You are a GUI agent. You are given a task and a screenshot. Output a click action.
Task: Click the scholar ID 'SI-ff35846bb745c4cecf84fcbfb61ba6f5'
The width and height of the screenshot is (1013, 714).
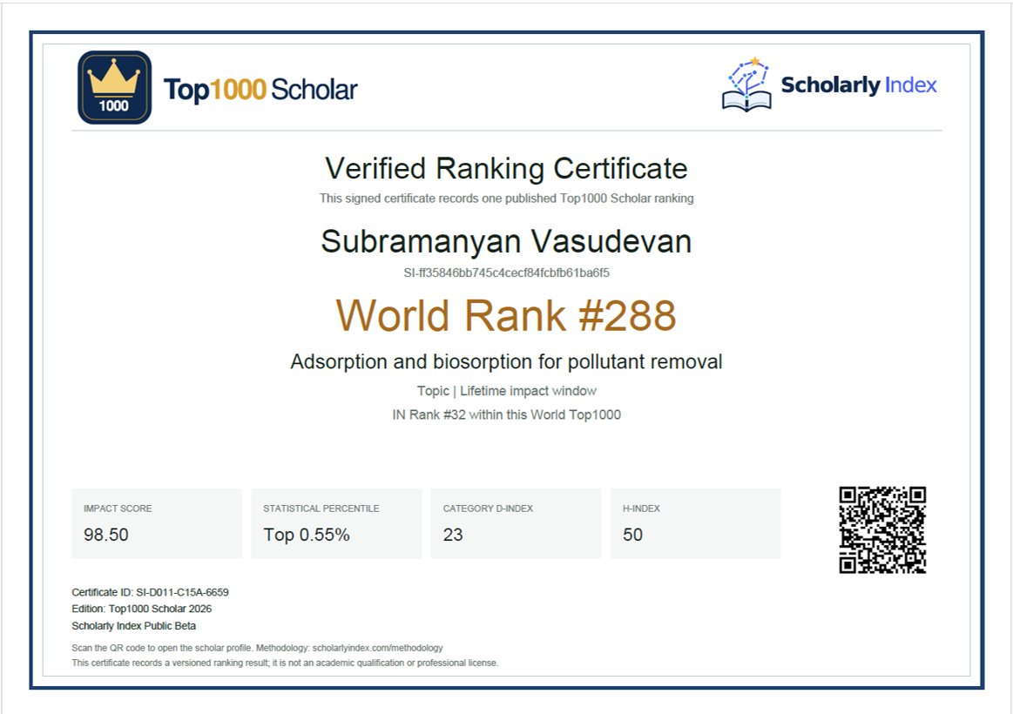pos(507,273)
